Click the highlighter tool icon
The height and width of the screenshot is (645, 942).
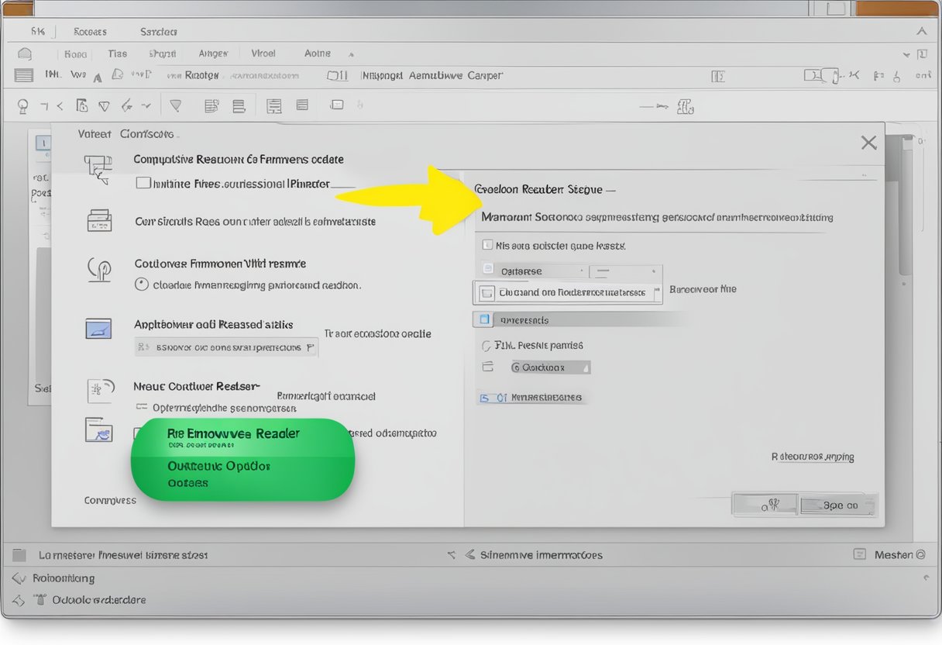pos(176,105)
